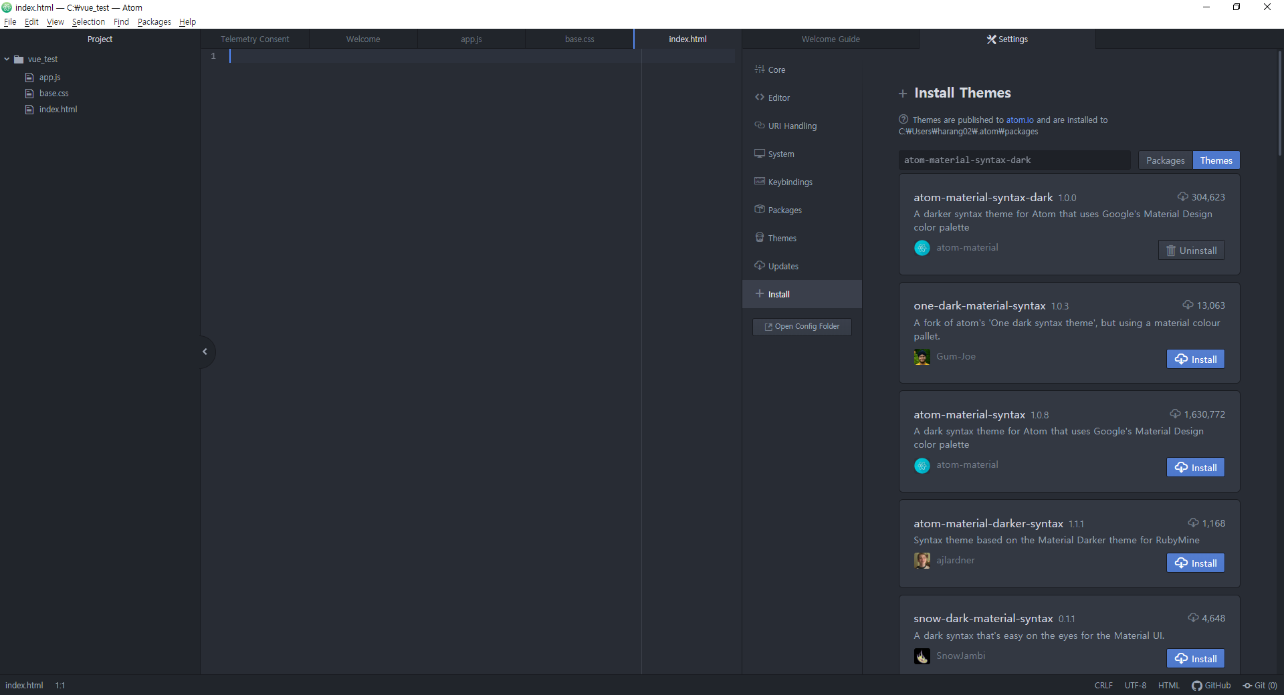
Task: Switch to the index.html tab
Action: point(687,39)
